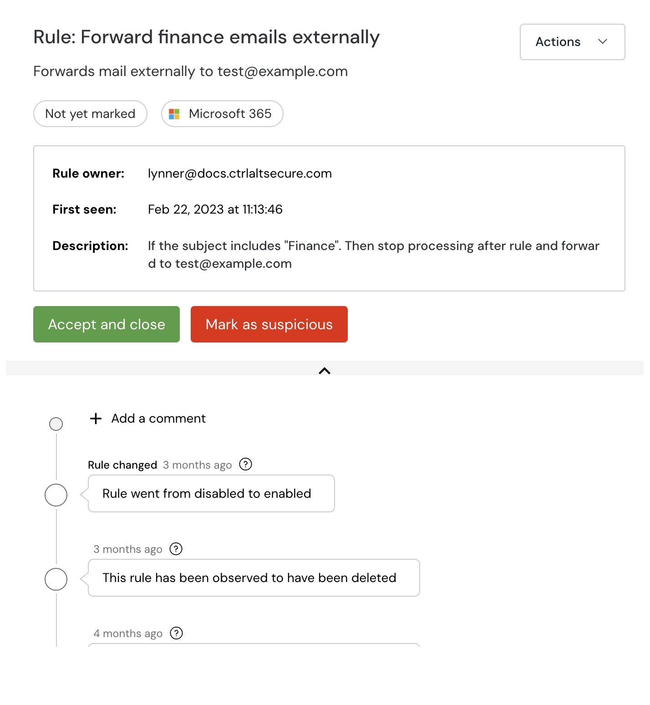Click help icon next to 4 months ago

click(176, 633)
